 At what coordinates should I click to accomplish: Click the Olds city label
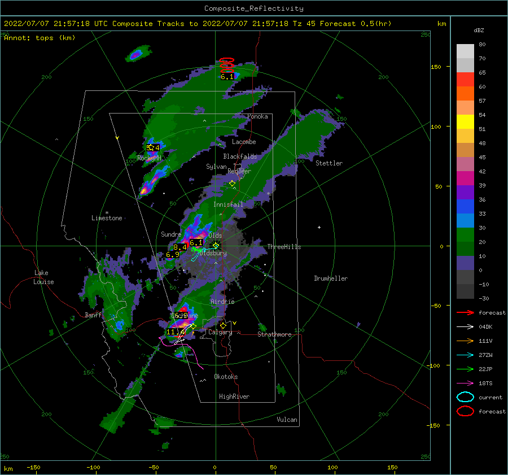pos(215,235)
